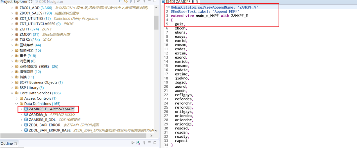Image resolution: width=357 pixels, height=148 pixels.
Task: Open Project Explorer view menu (three dots)
Action: (144, 1)
